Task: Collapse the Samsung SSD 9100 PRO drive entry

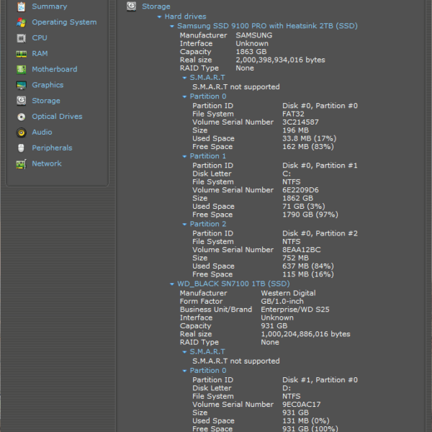Action: click(x=171, y=26)
